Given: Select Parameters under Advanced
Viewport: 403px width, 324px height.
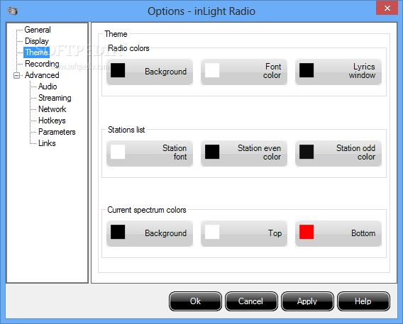Looking at the screenshot, I should tap(57, 132).
